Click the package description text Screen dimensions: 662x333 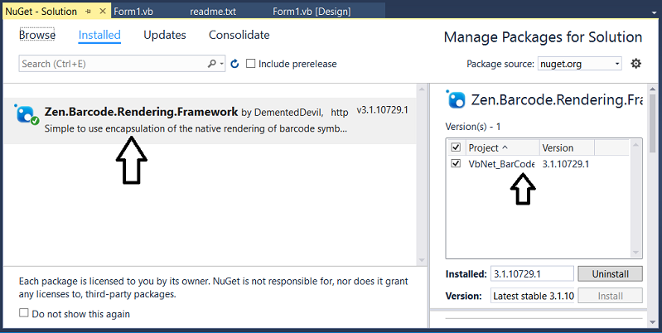click(x=196, y=128)
